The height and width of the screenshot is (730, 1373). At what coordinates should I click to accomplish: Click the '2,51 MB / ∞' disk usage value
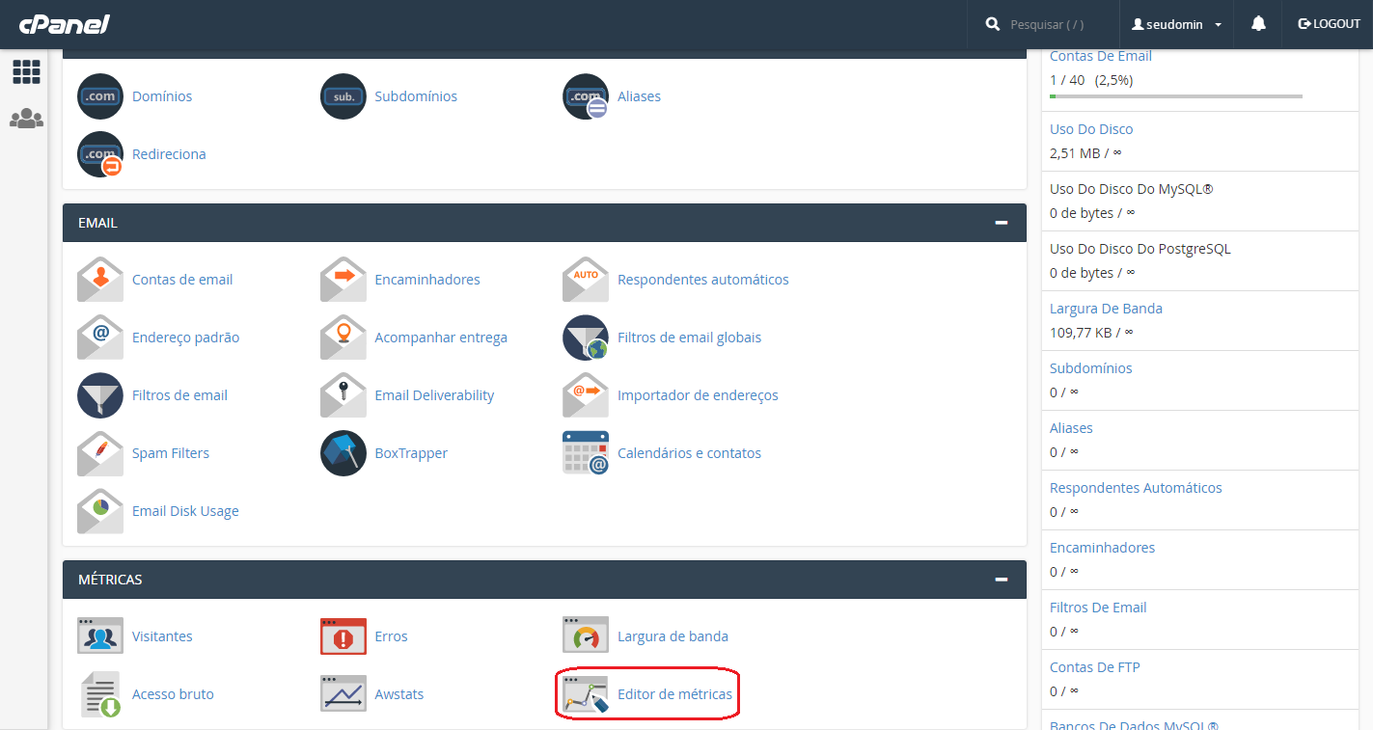1085,152
